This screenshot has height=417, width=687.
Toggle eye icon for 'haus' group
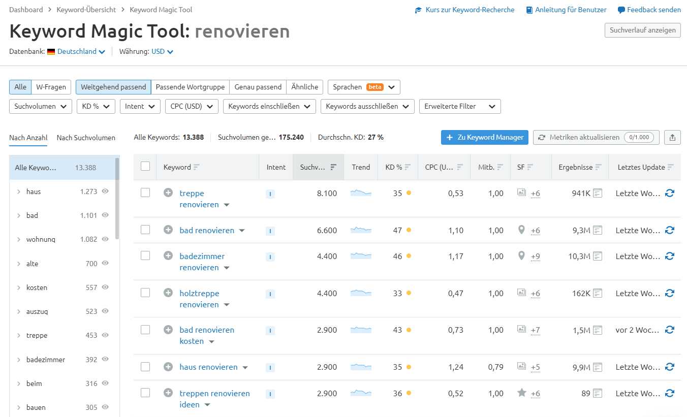(105, 191)
